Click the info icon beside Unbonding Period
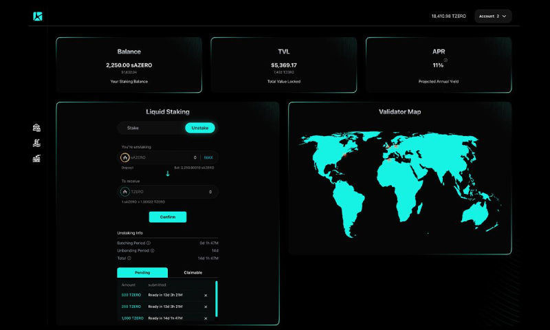 tap(152, 250)
